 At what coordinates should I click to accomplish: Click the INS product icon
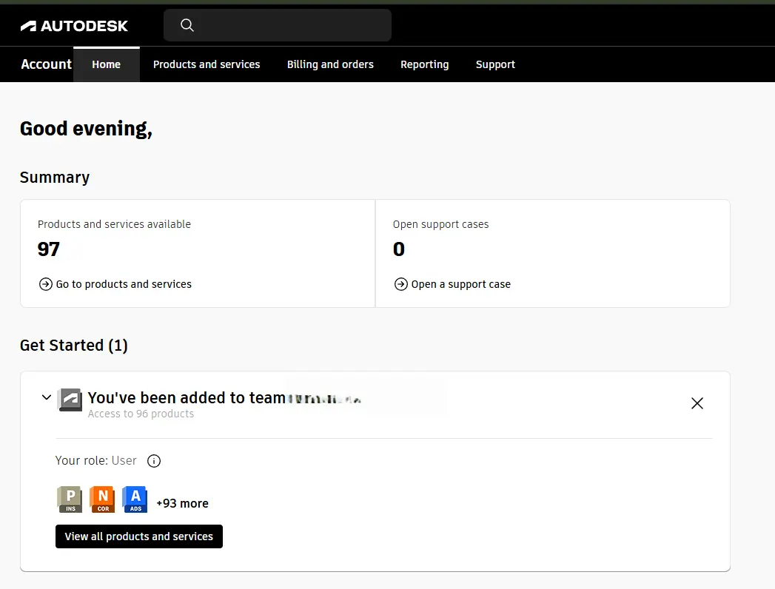[70, 499]
